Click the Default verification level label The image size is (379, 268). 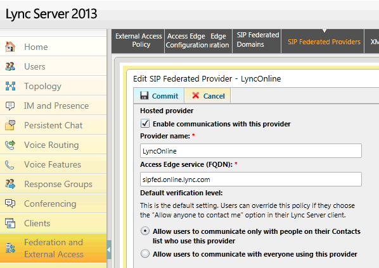[x=181, y=193]
